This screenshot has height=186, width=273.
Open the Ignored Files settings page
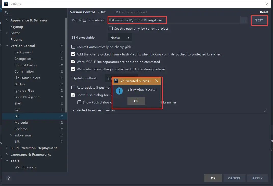(x=24, y=90)
